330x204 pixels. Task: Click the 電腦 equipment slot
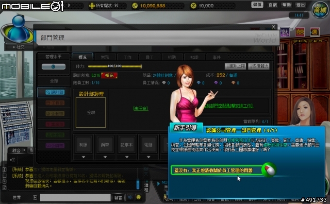[x=148, y=145]
